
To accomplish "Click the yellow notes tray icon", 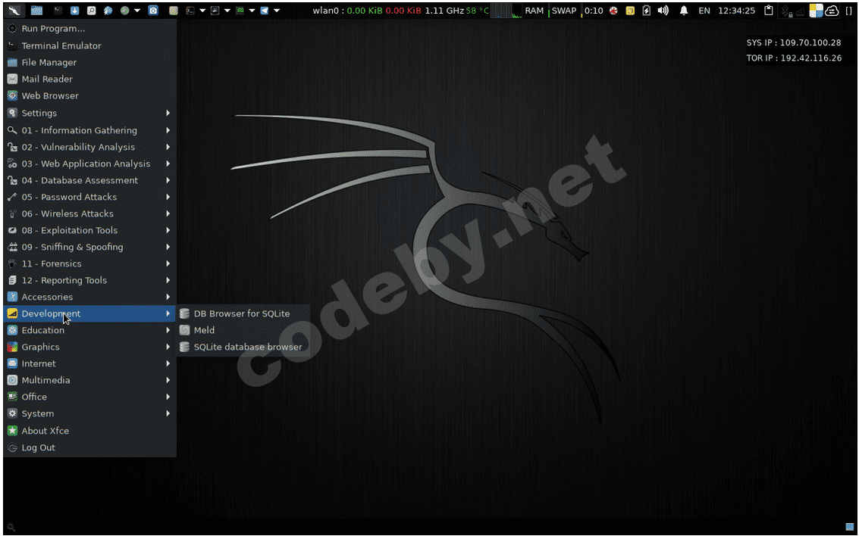I will click(x=630, y=11).
